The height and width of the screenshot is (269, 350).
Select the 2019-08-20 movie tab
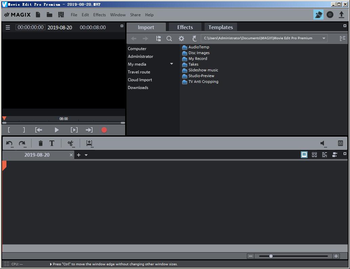pos(37,155)
